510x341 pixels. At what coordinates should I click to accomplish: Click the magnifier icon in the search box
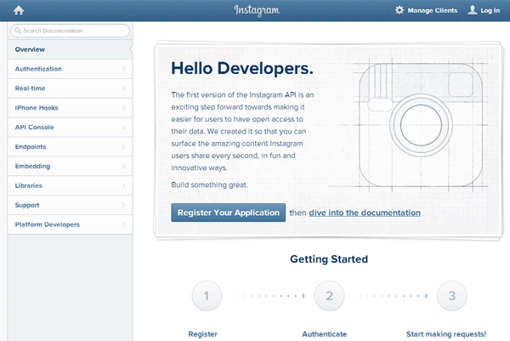[x=18, y=31]
